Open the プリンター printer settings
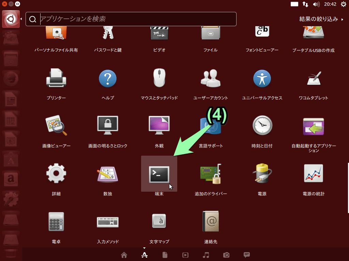The height and width of the screenshot is (261, 349). click(56, 78)
